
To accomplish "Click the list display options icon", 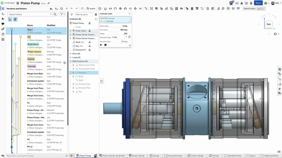I will (96, 15).
